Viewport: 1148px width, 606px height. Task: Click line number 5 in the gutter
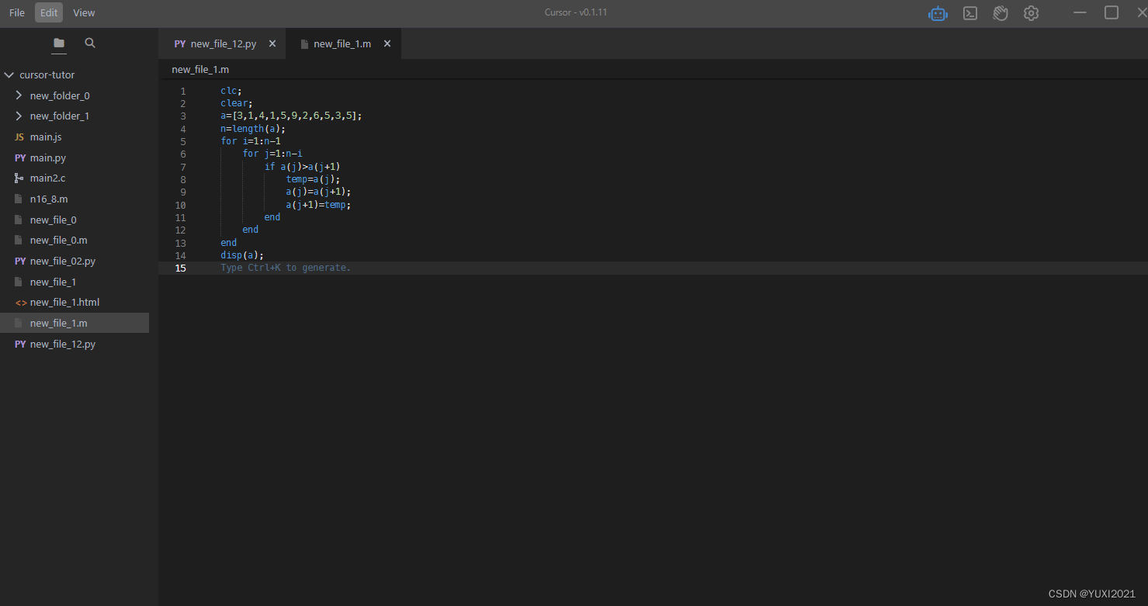click(x=183, y=141)
